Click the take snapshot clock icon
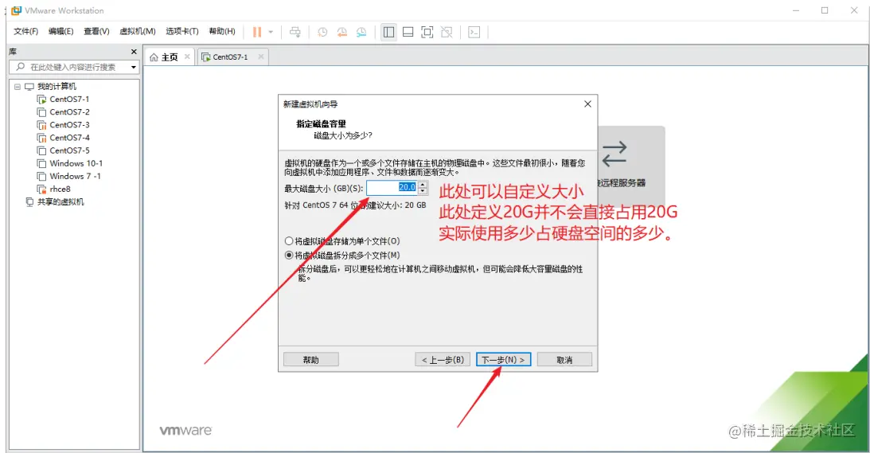Viewport: 870px width, 453px height. [322, 32]
